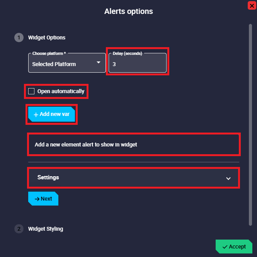Click the Open automatically label text
This screenshot has height=257, width=257.
tap(61, 91)
